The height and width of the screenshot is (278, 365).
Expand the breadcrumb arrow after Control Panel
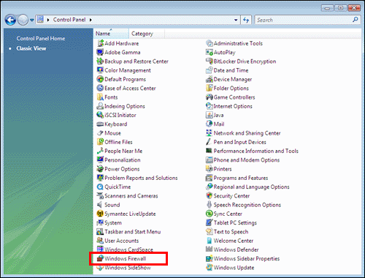pos(91,20)
